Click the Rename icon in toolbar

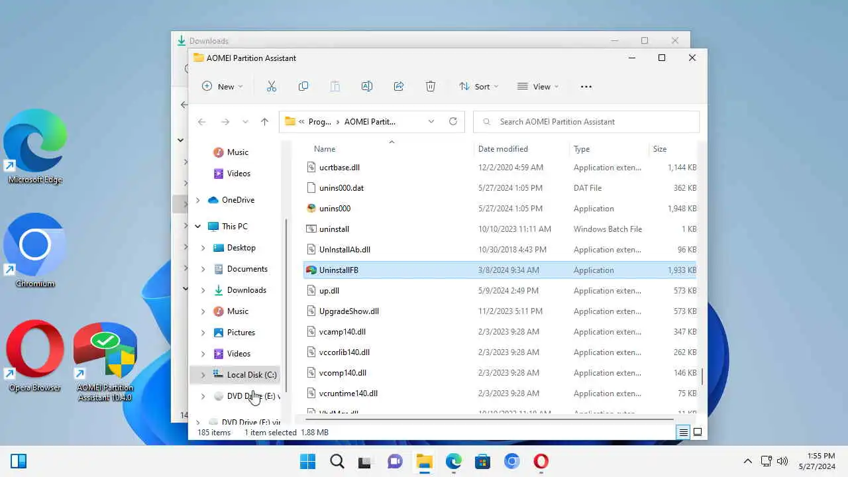pos(367,86)
